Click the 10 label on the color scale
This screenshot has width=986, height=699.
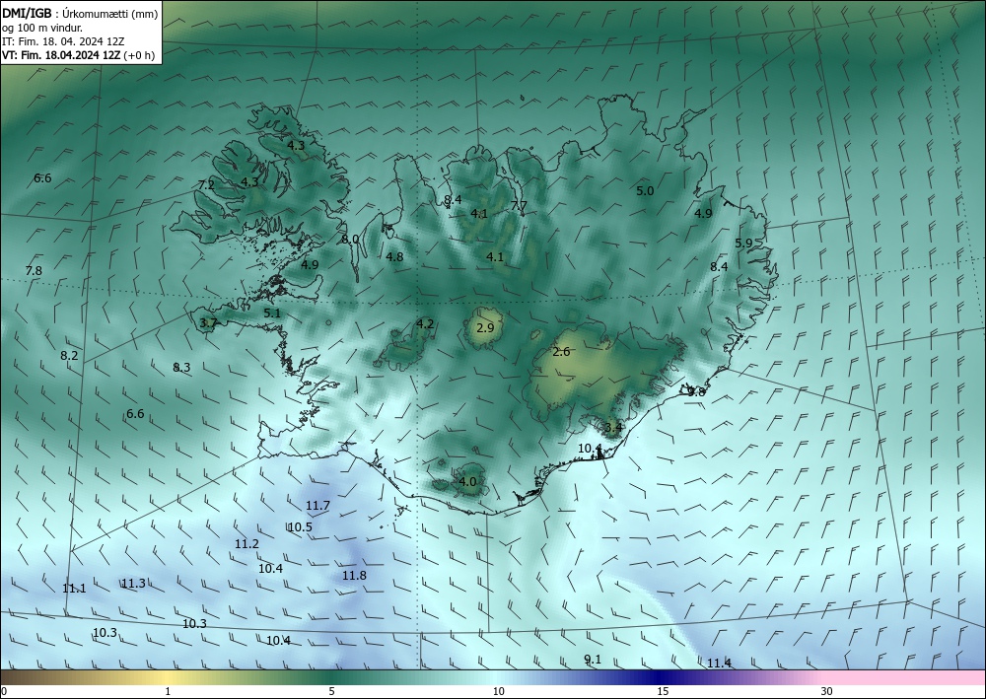499,691
